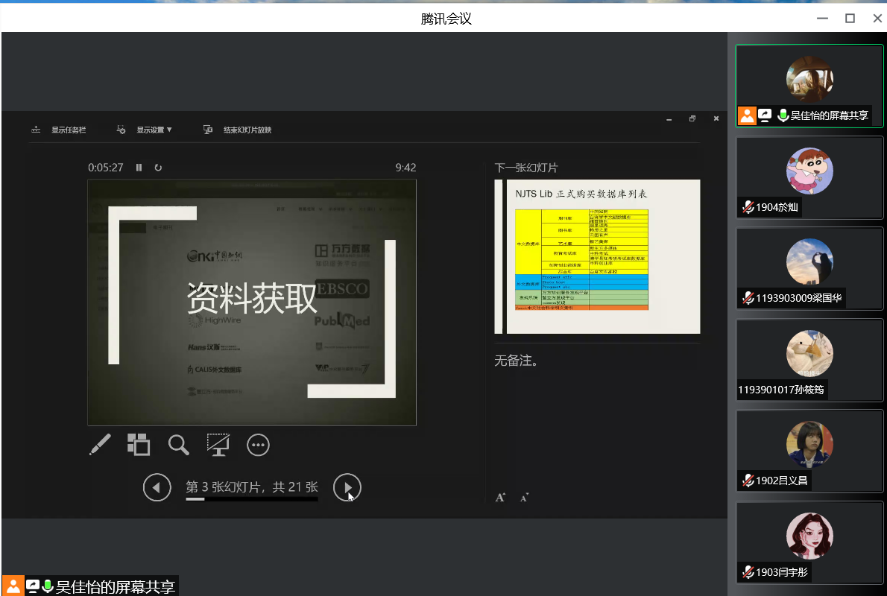Toggle black screen slideshow icon
887x596 pixels.
218,445
